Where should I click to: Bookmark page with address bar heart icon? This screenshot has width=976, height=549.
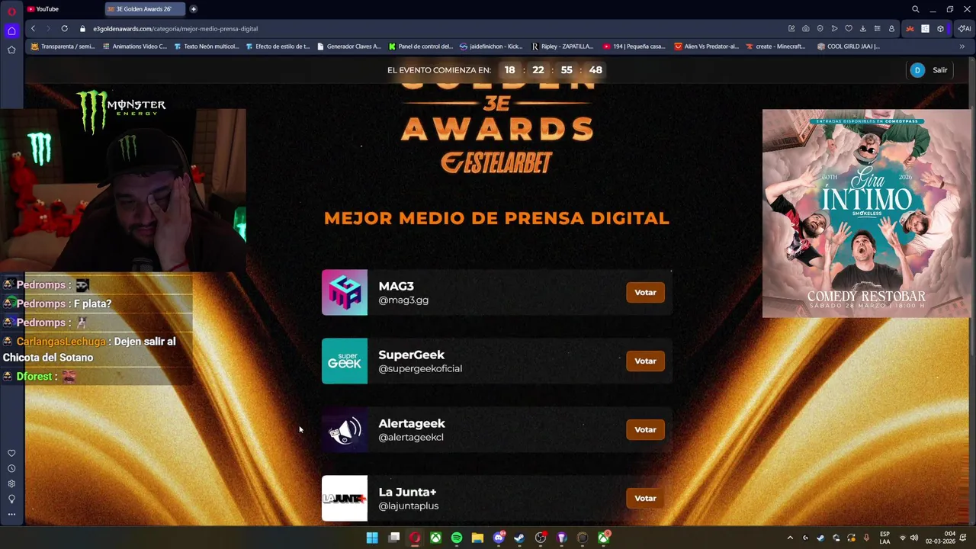[848, 28]
